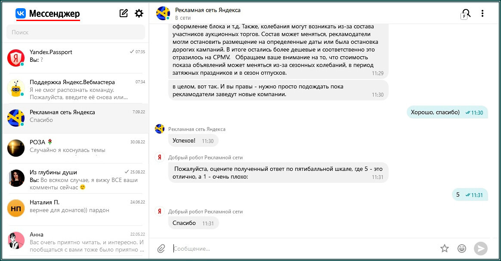Open the three-dot chat options menu
This screenshot has height=261, width=501.
tap(482, 13)
